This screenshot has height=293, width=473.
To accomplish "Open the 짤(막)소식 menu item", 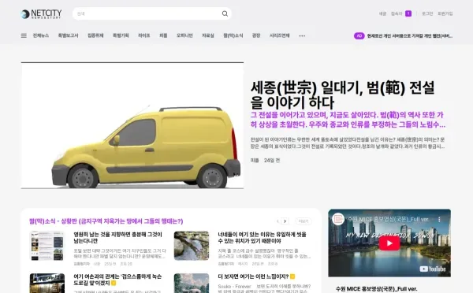I will point(233,35).
